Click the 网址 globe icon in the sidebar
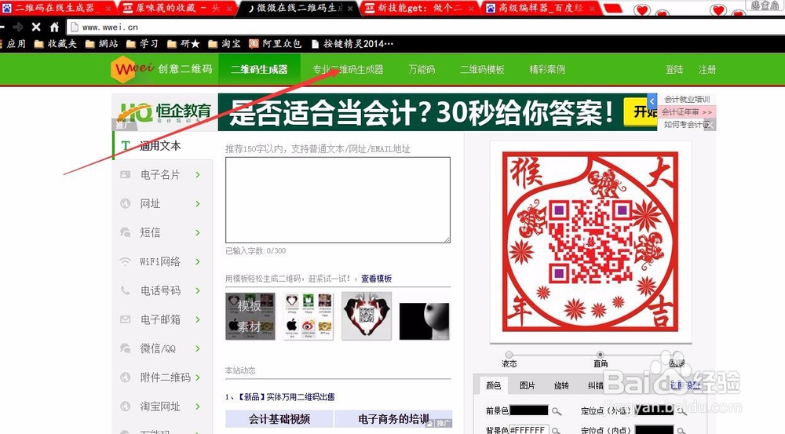This screenshot has width=785, height=434. point(125,204)
